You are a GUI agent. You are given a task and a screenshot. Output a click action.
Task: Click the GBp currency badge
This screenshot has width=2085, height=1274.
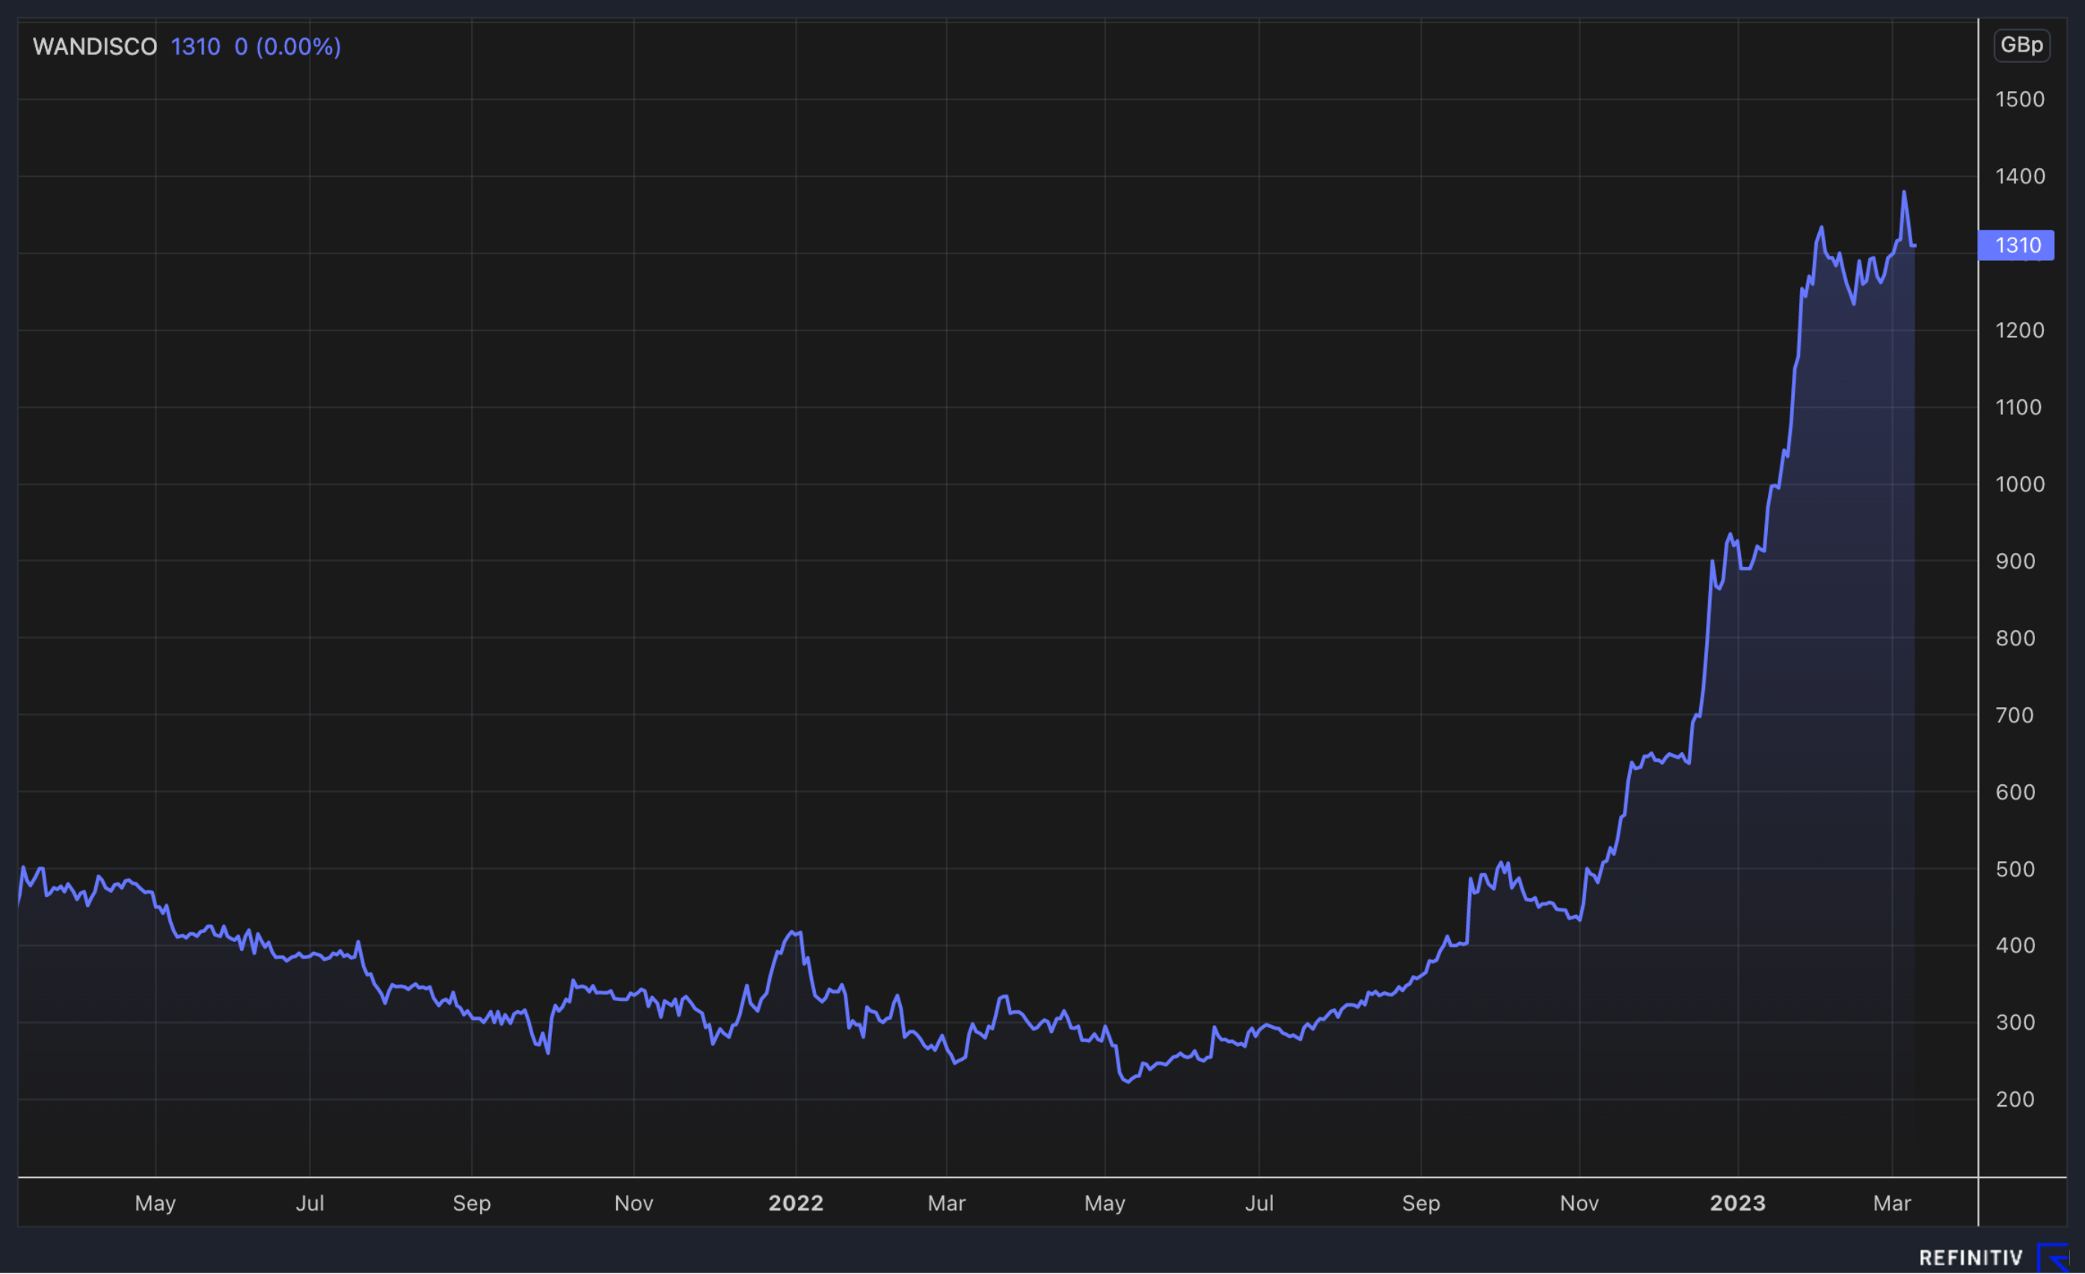(x=2021, y=45)
